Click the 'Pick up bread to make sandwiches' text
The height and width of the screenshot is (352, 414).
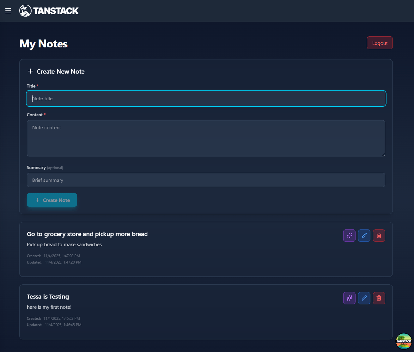(64, 245)
